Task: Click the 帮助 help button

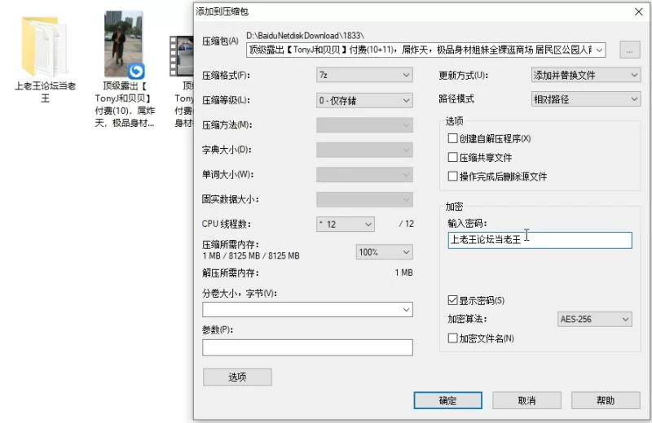Action: (606, 400)
